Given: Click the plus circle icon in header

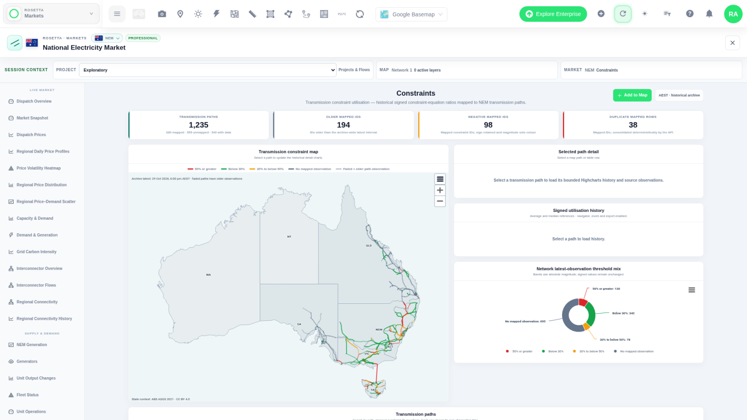Looking at the screenshot, I should pyautogui.click(x=601, y=14).
